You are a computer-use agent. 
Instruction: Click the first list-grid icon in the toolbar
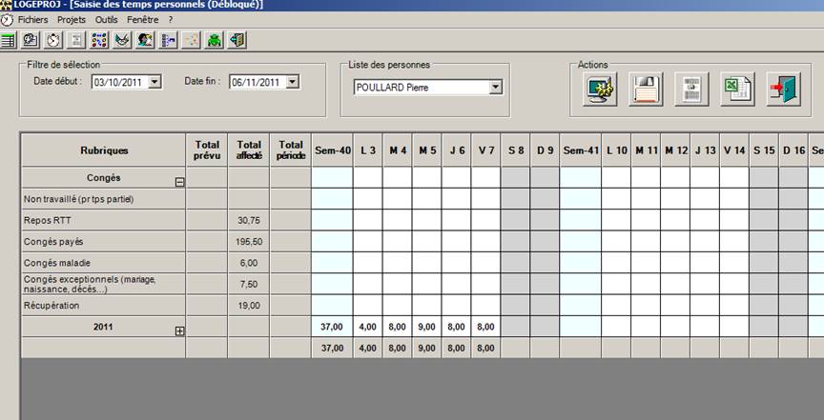pyautogui.click(x=8, y=40)
